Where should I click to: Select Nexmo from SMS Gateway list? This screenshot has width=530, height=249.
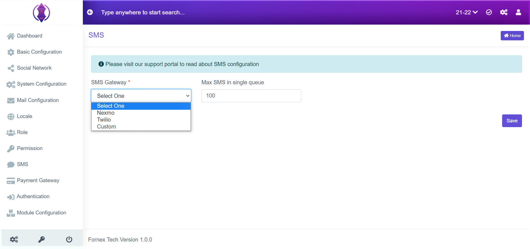(141, 113)
